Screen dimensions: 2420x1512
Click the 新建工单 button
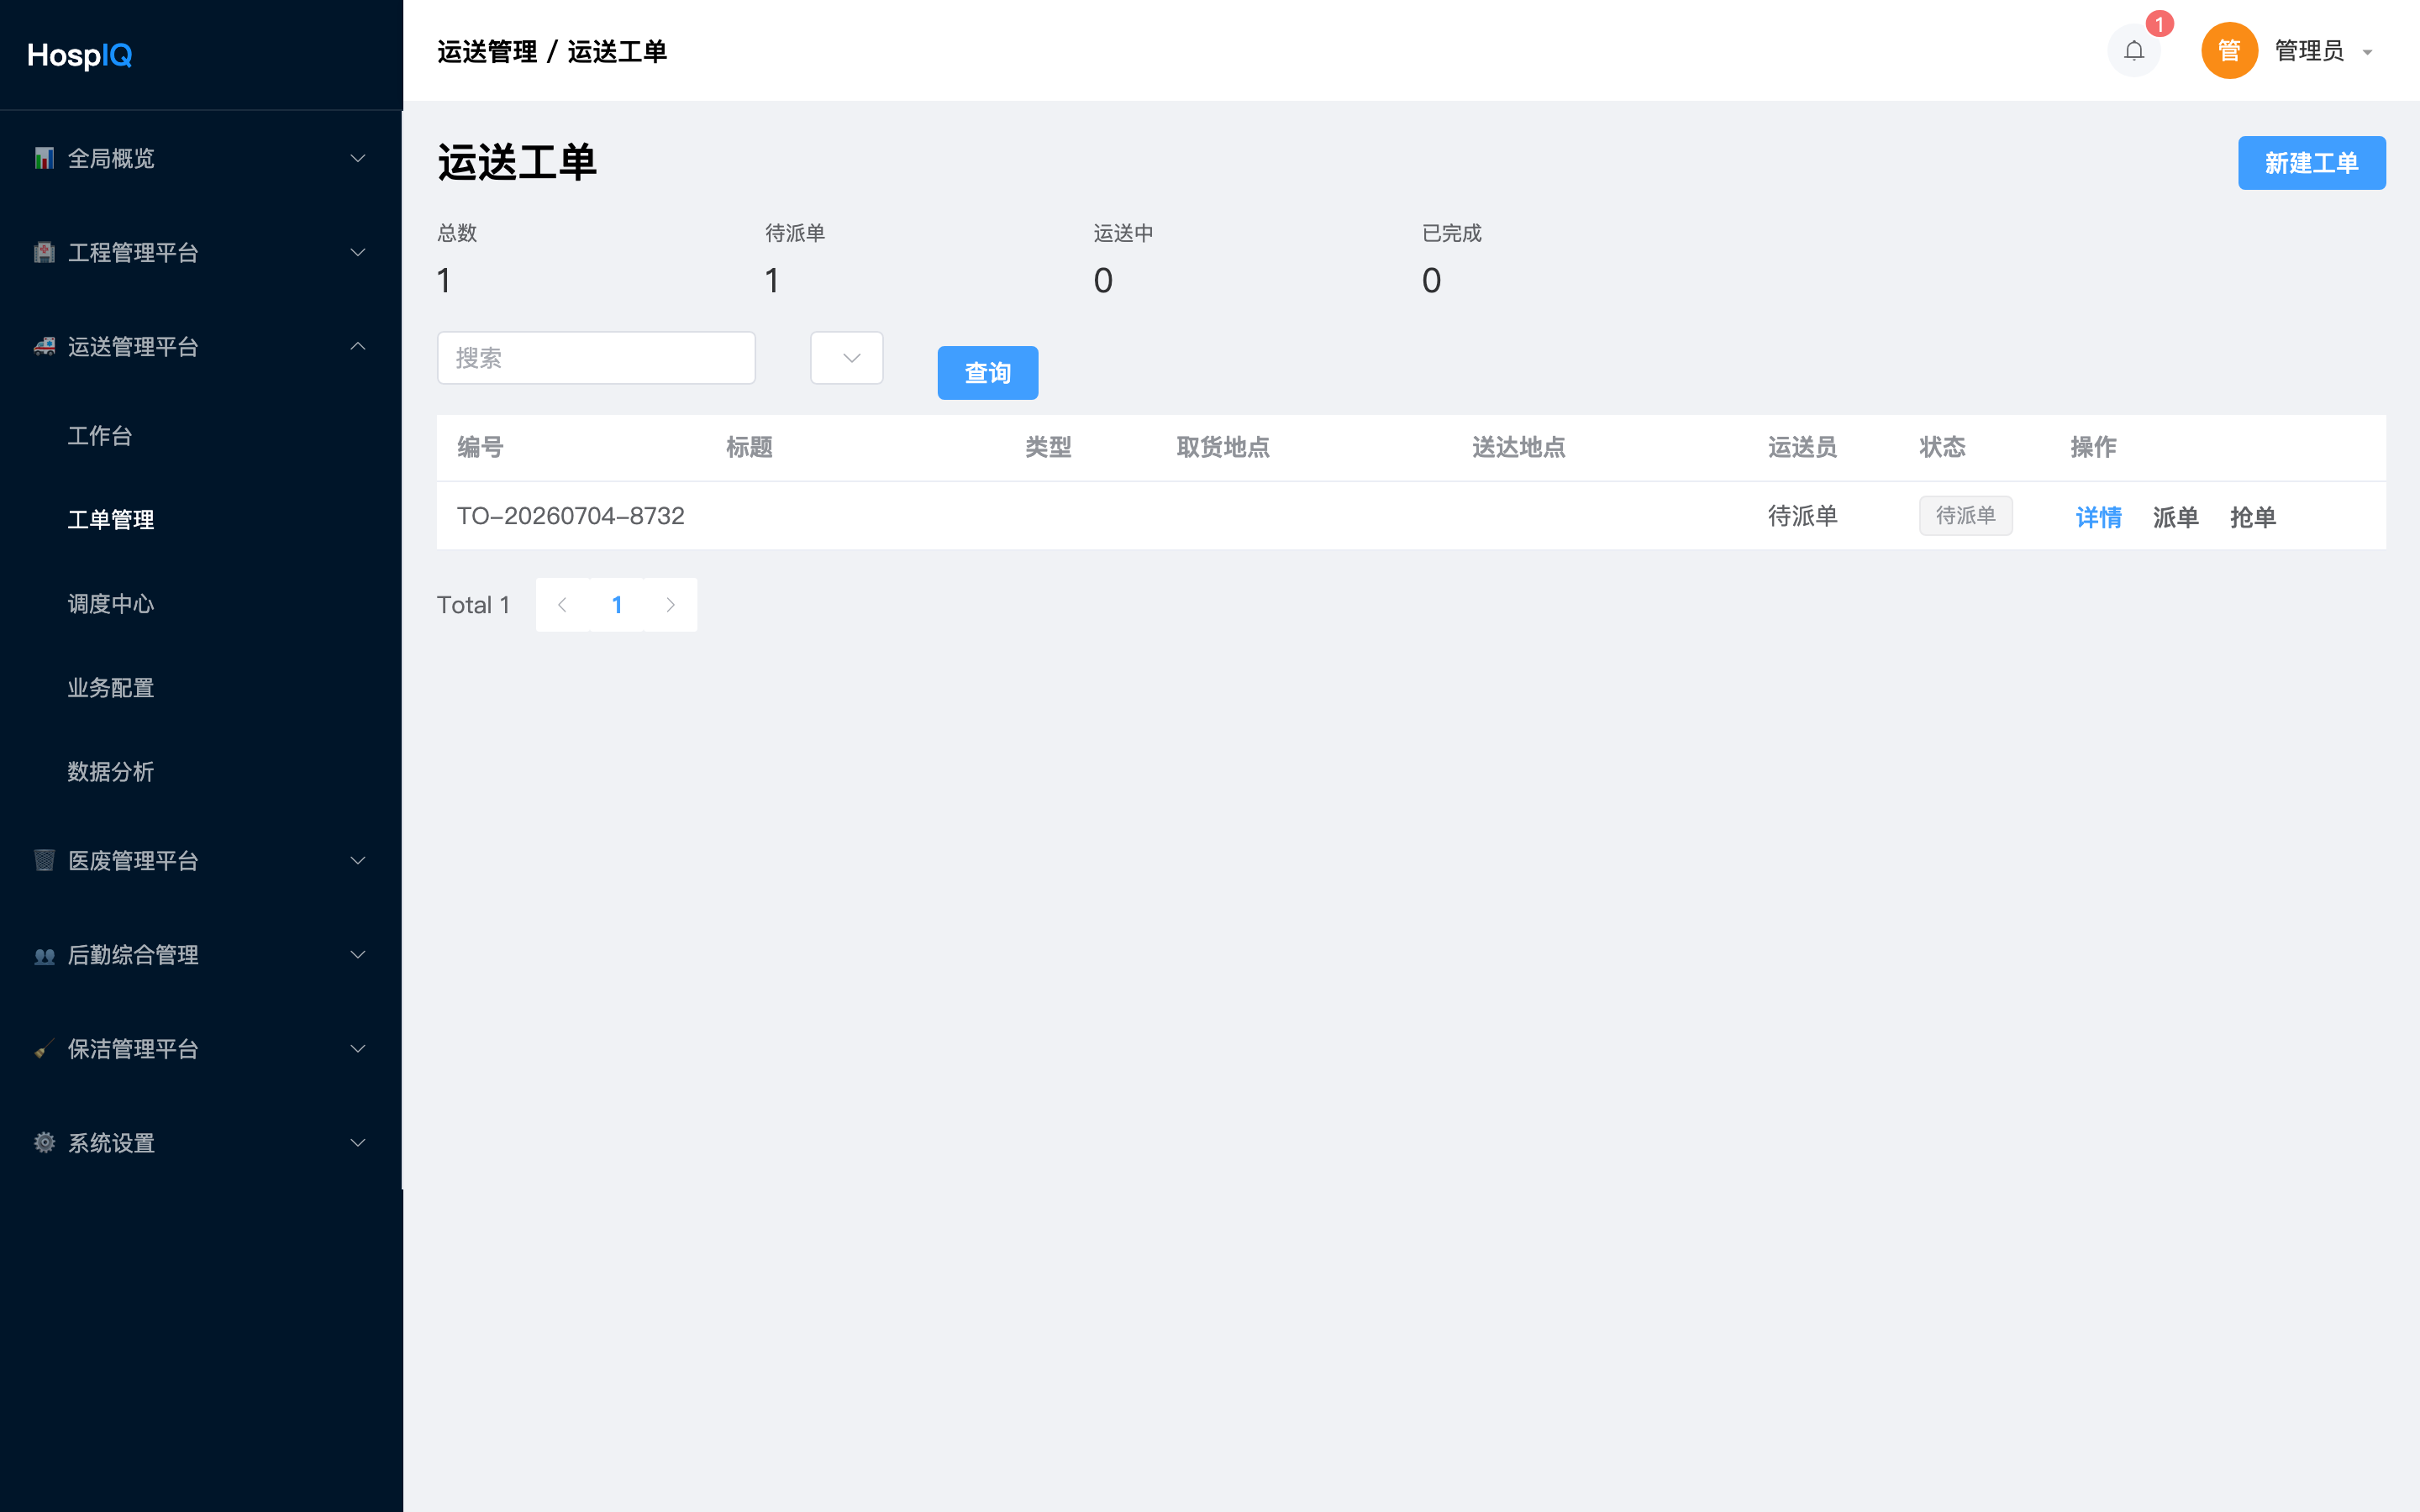click(x=2311, y=162)
